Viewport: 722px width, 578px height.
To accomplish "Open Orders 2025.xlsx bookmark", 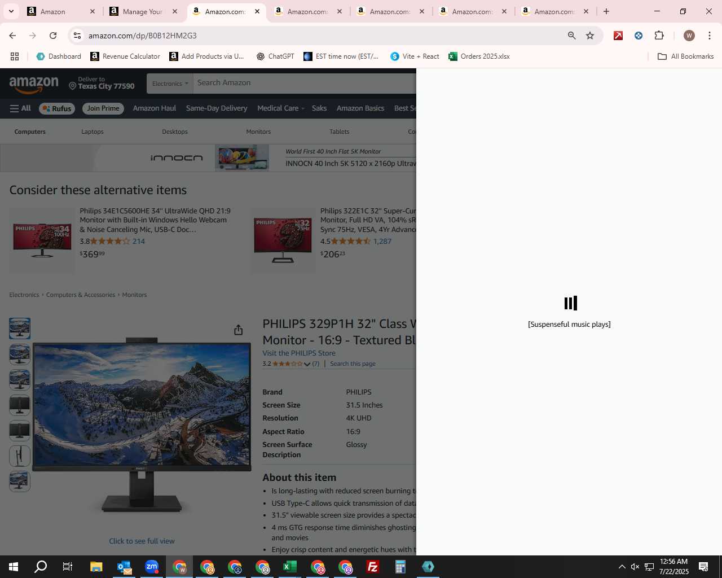I will 479,56.
